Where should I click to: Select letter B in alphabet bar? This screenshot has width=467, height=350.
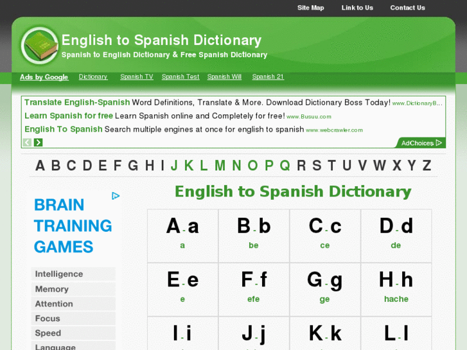[56, 165]
